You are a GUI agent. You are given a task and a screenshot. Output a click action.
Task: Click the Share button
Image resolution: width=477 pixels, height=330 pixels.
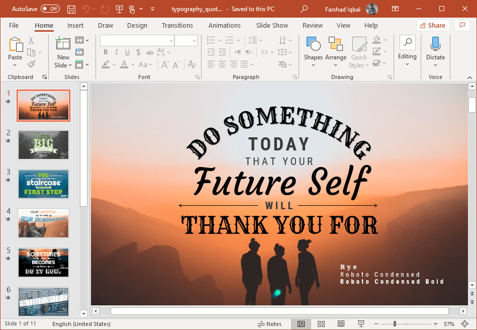pyautogui.click(x=433, y=26)
